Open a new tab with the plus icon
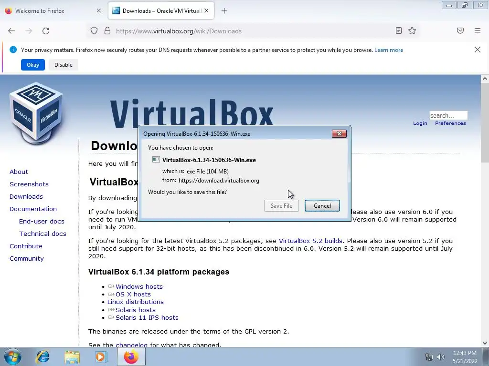This screenshot has height=366, width=489. tap(224, 11)
